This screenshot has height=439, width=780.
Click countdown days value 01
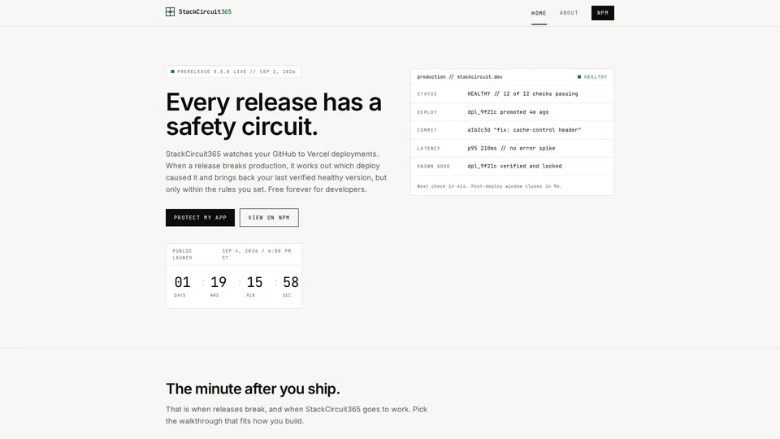pyautogui.click(x=182, y=282)
